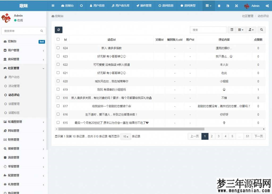Click the trash/clear cache icon in top bar
272x194 pixels.
(219, 6)
